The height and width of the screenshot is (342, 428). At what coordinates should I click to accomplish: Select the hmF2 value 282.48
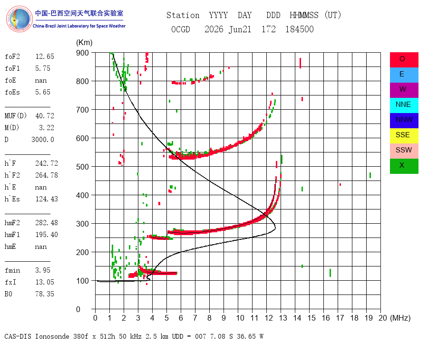[47, 223]
